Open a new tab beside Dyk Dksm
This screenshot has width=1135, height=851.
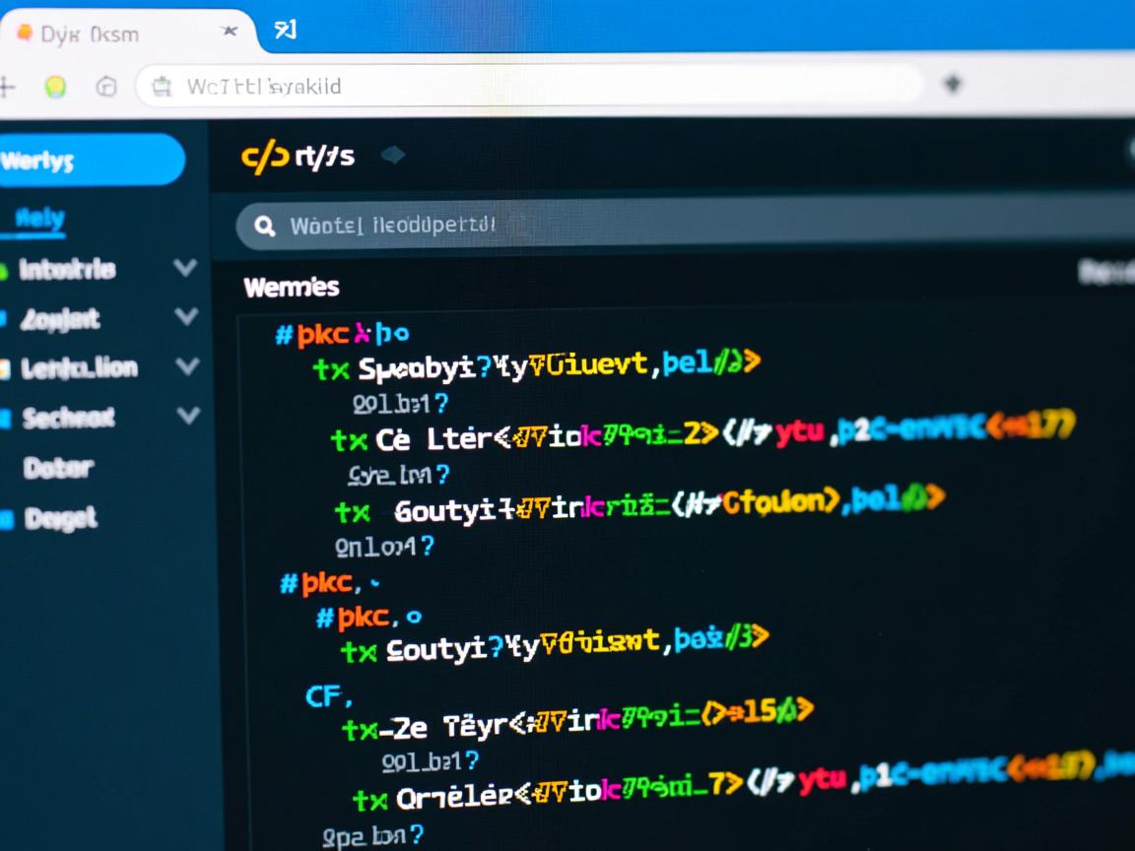(x=285, y=31)
